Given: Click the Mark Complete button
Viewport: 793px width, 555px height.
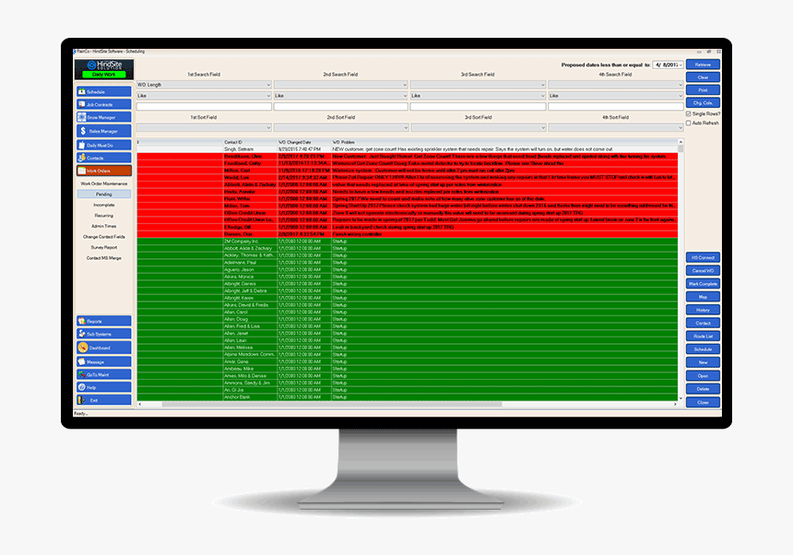Looking at the screenshot, I should 703,284.
